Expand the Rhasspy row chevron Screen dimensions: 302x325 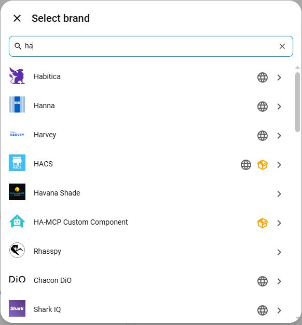[279, 252]
